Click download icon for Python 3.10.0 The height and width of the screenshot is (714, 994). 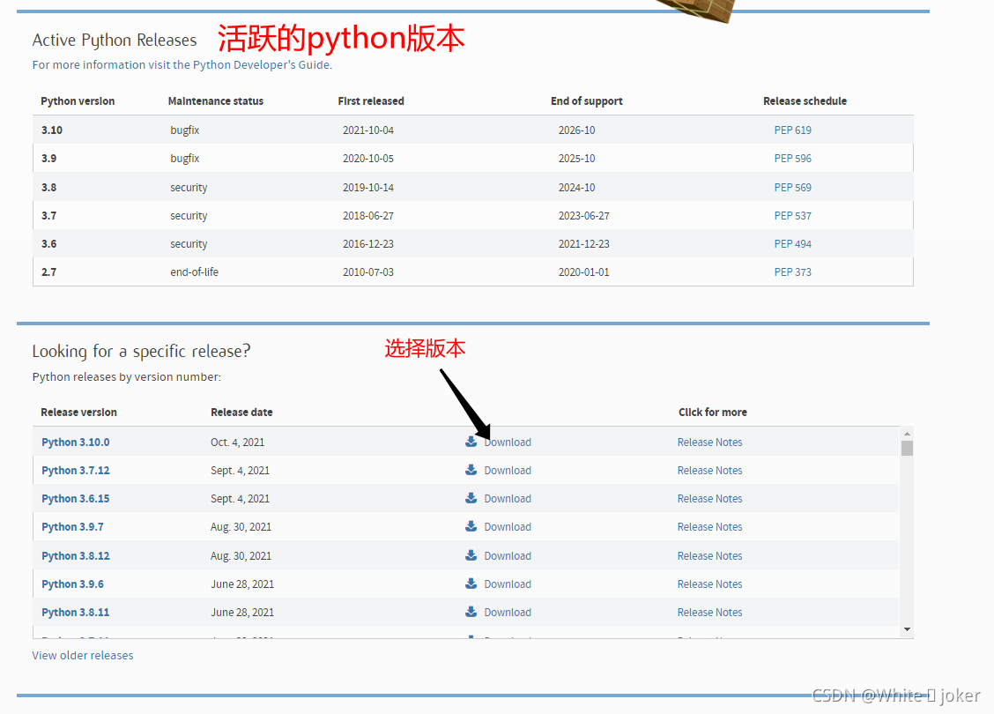(471, 442)
